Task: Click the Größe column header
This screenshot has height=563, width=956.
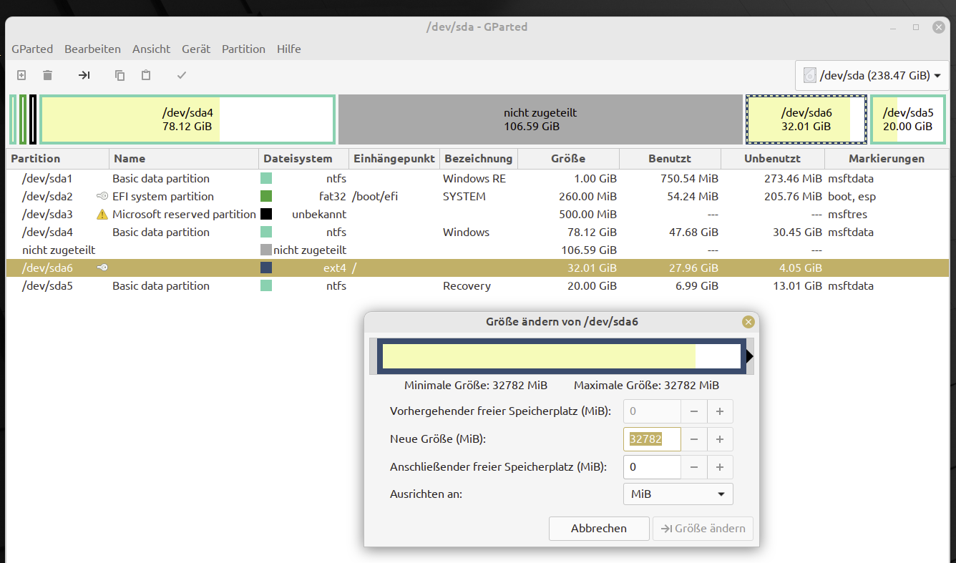Action: click(569, 159)
